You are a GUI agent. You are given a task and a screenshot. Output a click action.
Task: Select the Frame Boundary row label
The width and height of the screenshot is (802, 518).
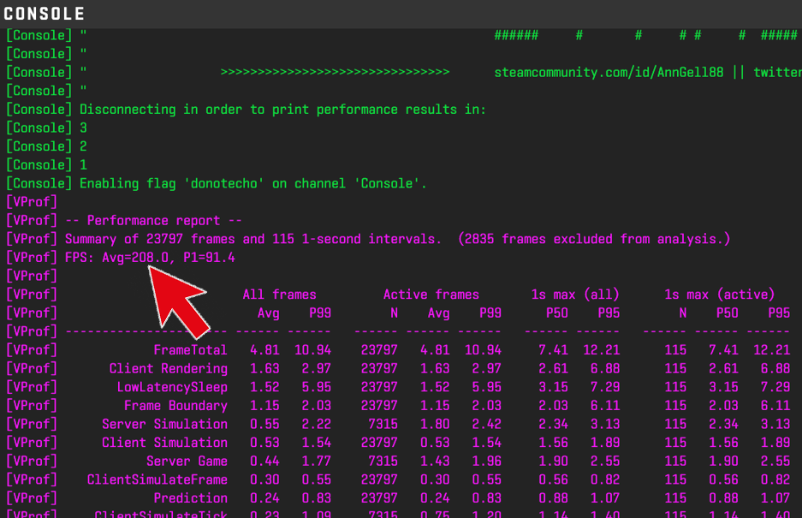pos(175,406)
